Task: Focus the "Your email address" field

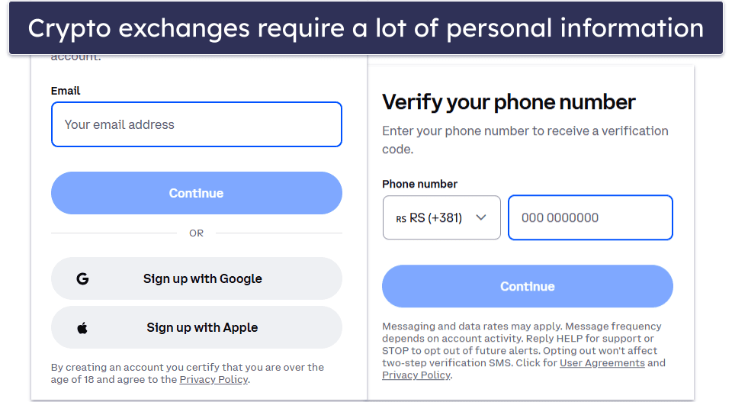Action: [196, 124]
